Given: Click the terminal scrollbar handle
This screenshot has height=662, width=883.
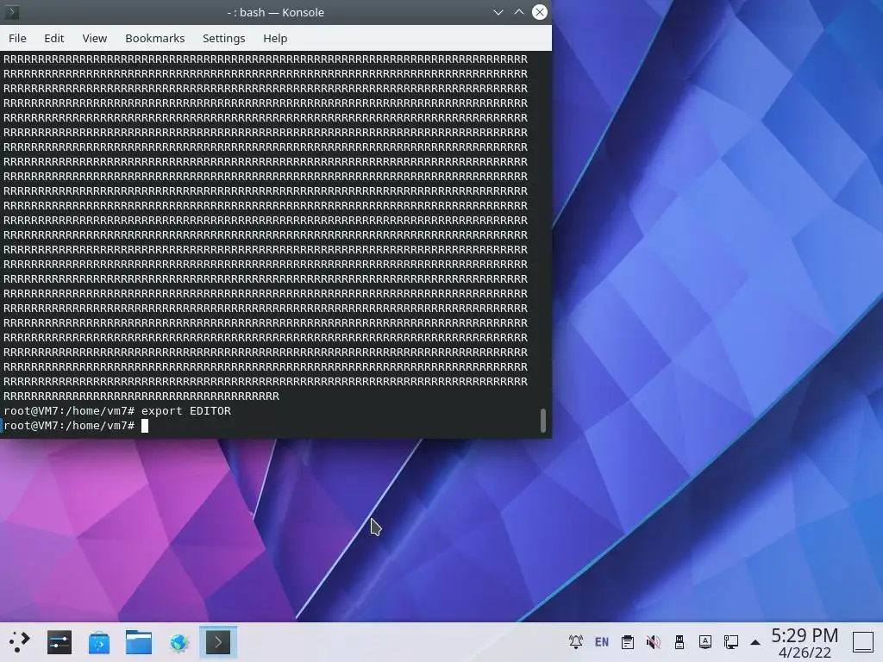Looking at the screenshot, I should coord(543,421).
